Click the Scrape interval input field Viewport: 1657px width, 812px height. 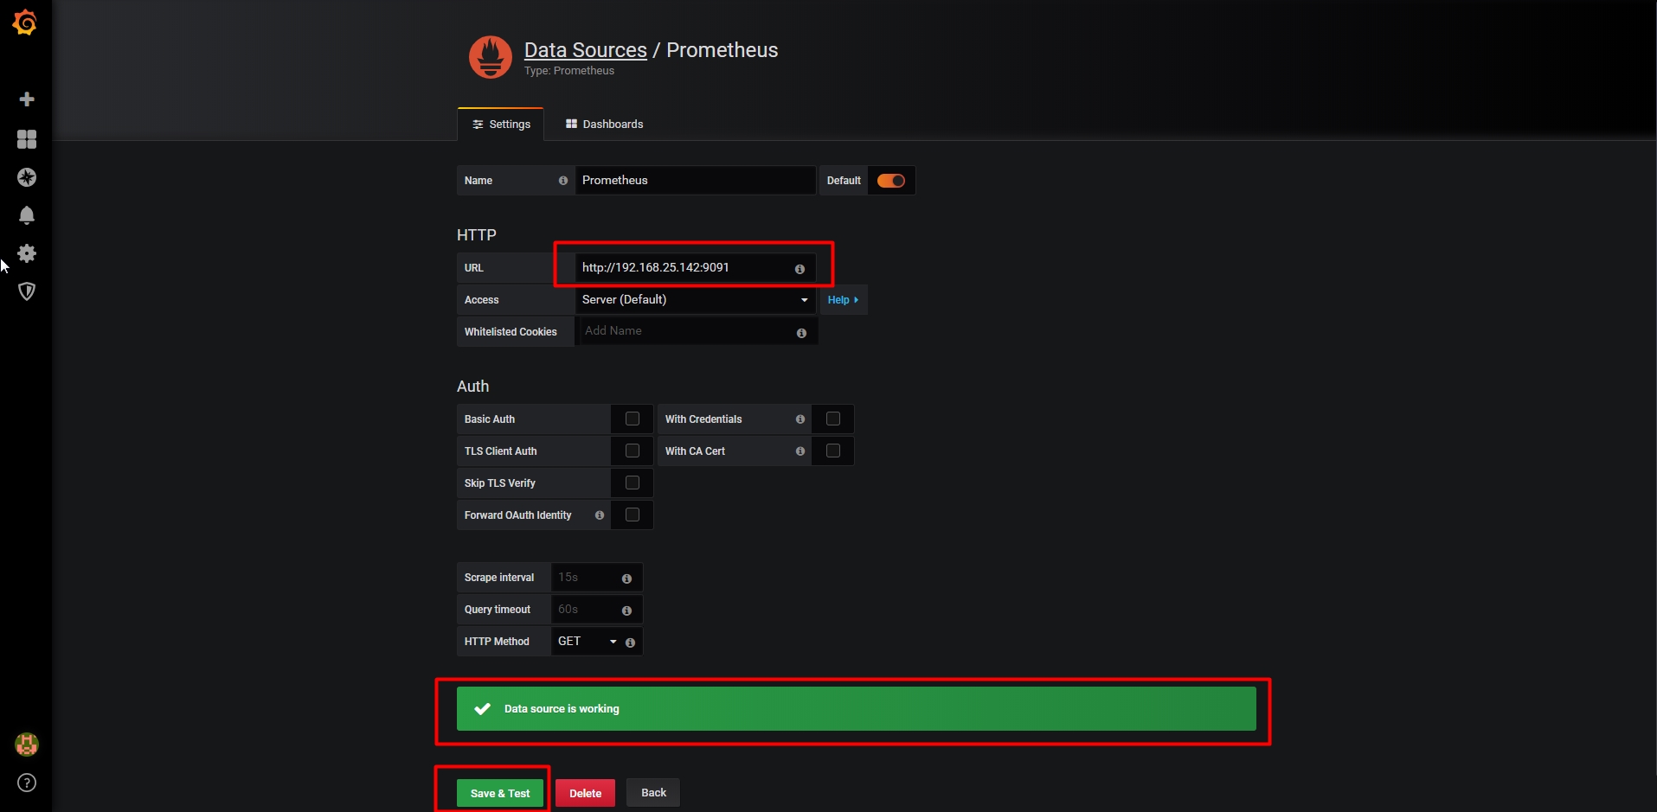(596, 578)
